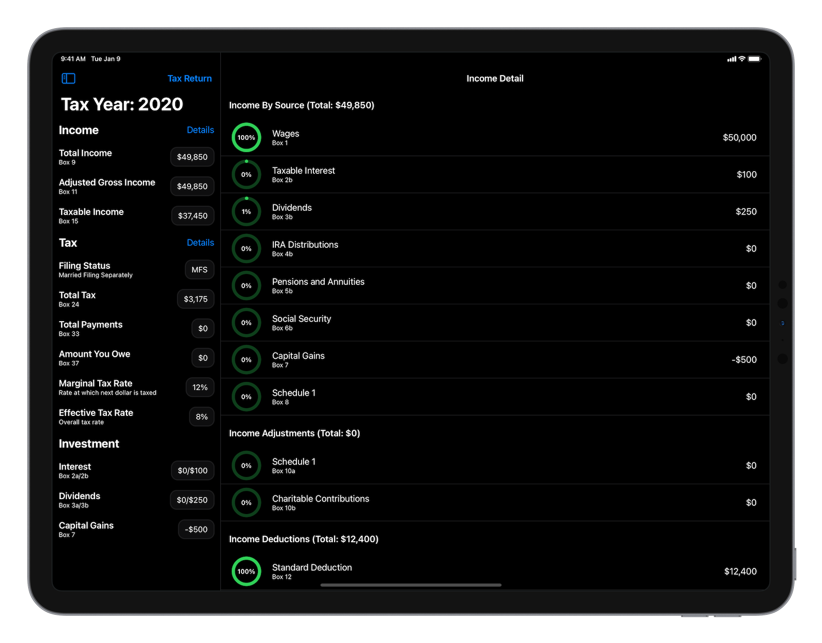
Task: Toggle the sidebar panel icon
Action: tap(68, 78)
